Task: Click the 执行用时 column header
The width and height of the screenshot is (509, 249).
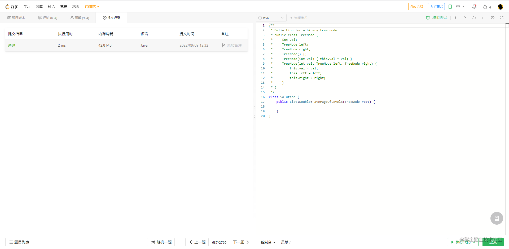Action: tap(65, 34)
